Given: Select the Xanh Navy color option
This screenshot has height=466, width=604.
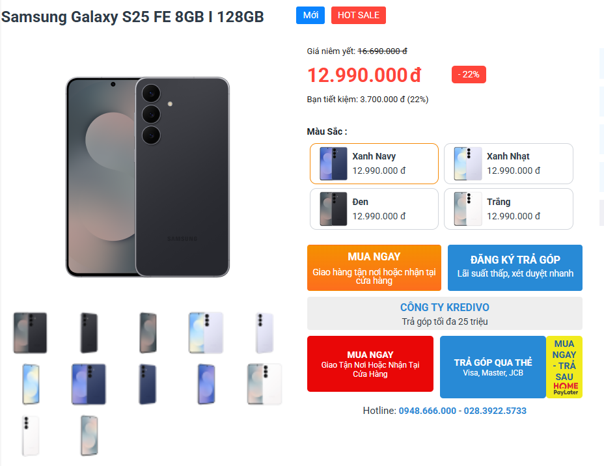Looking at the screenshot, I should [374, 163].
